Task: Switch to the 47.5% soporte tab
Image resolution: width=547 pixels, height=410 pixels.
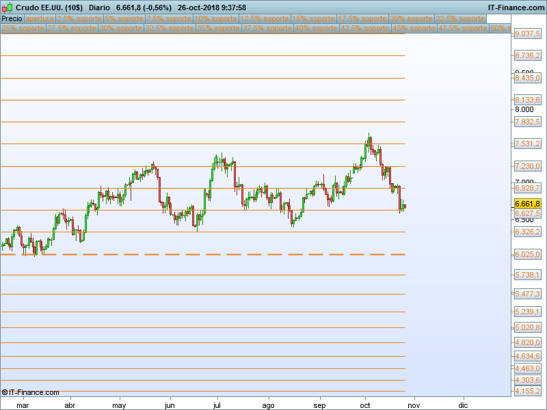Action: (x=463, y=28)
